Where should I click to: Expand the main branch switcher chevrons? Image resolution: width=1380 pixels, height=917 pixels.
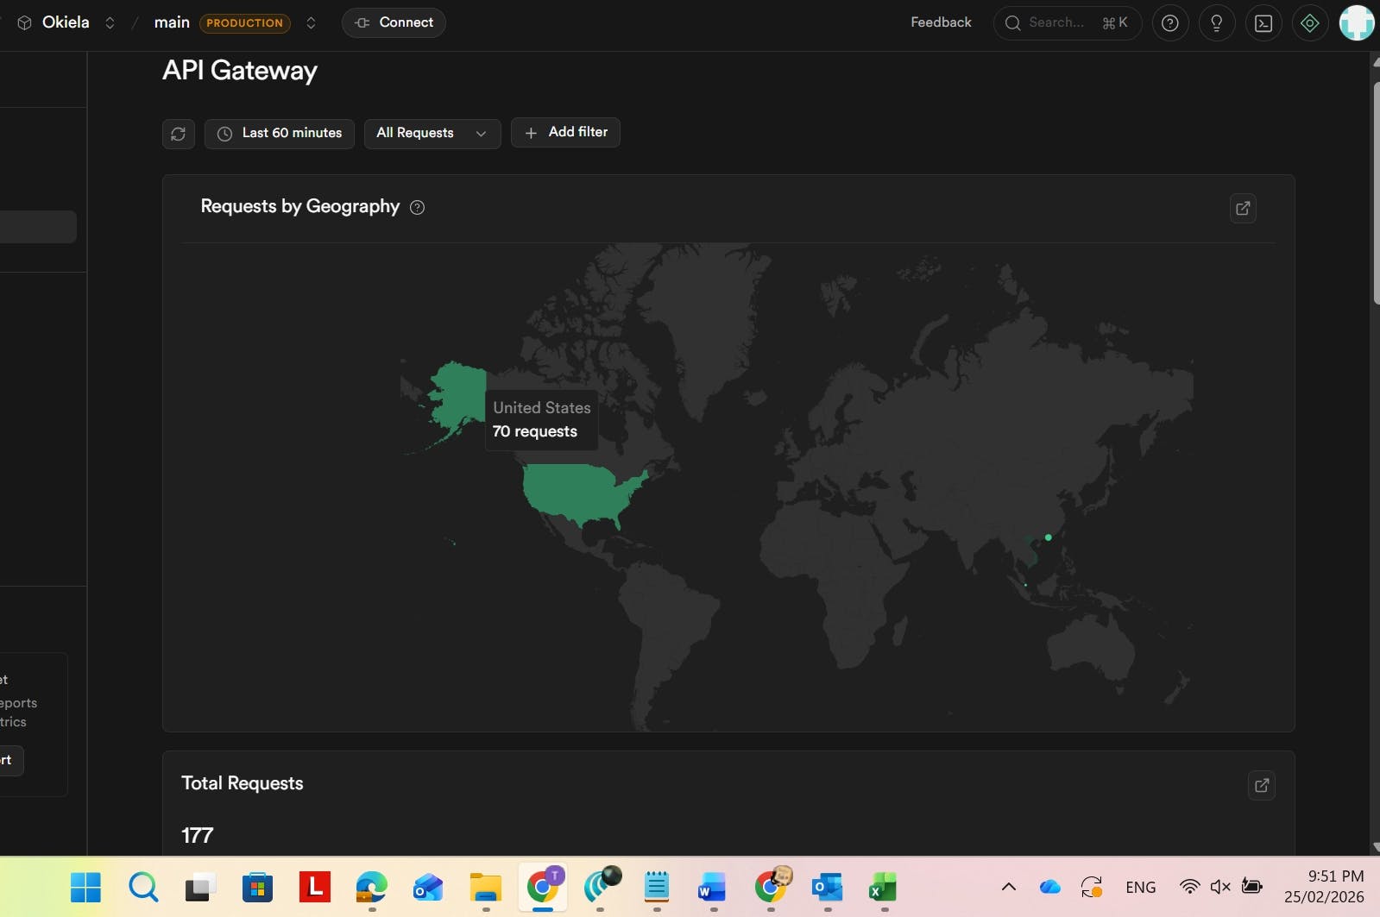click(x=311, y=23)
